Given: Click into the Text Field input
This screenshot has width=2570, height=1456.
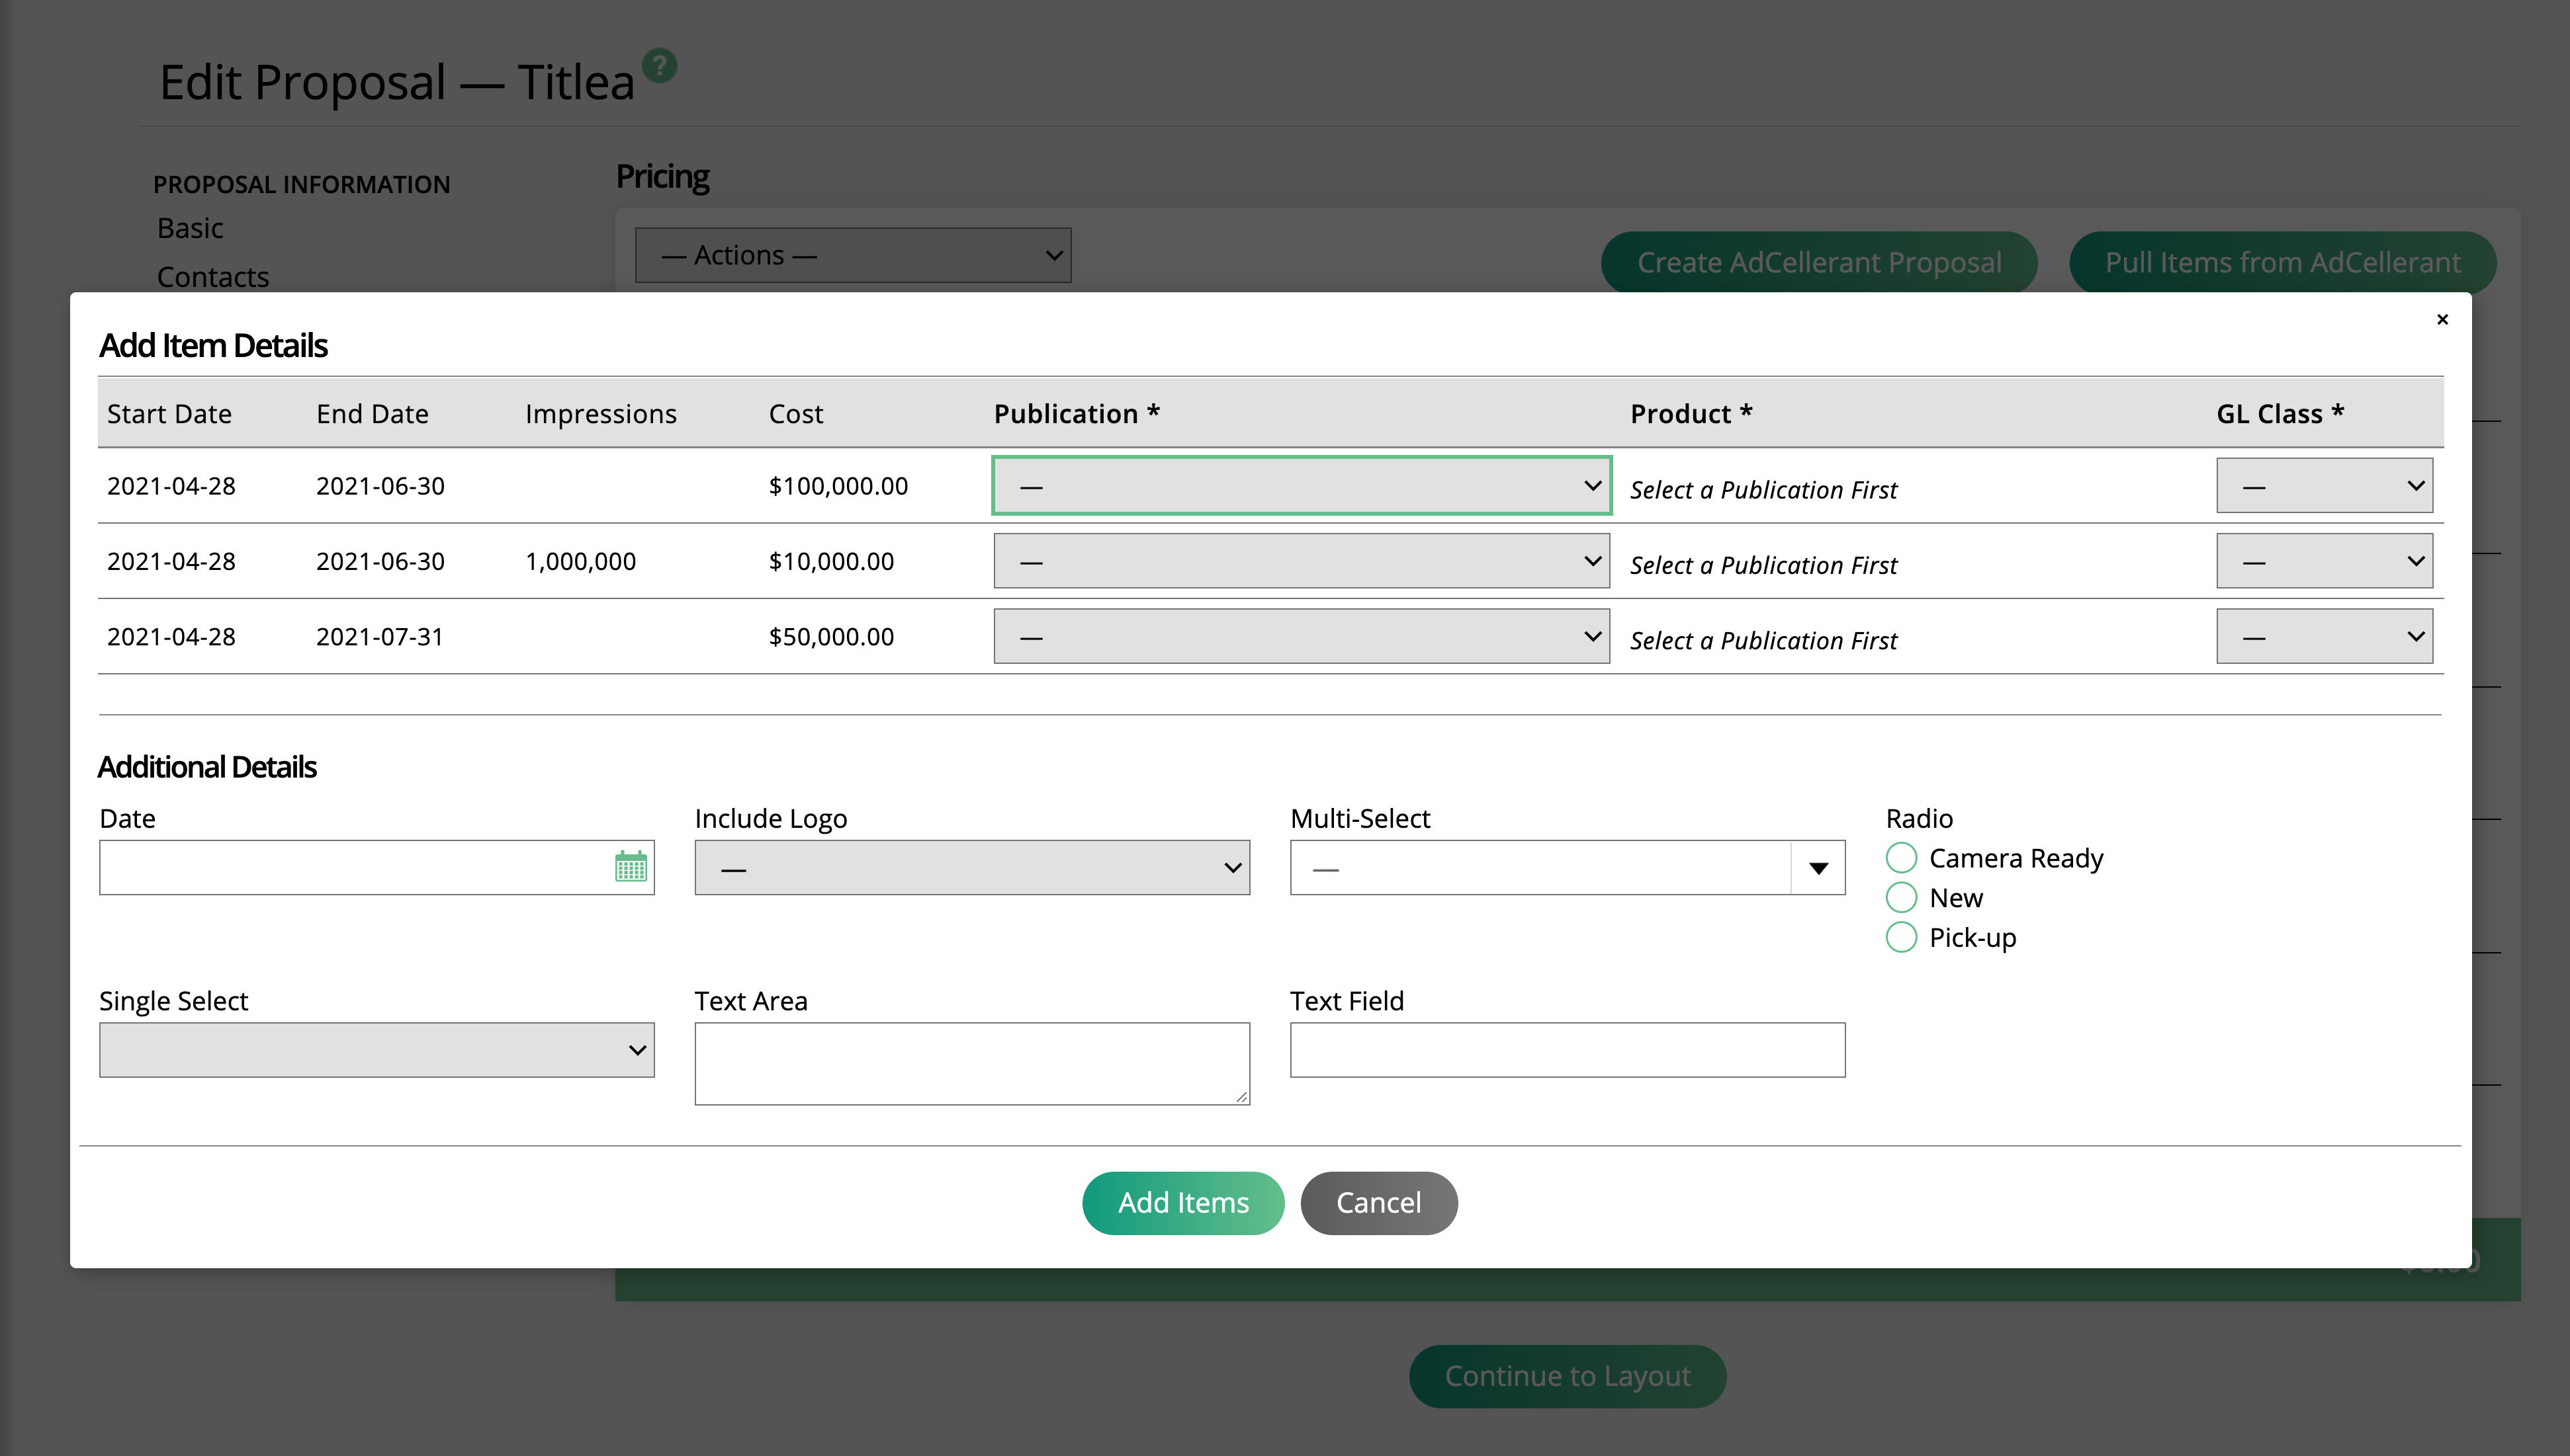Looking at the screenshot, I should (1567, 1050).
